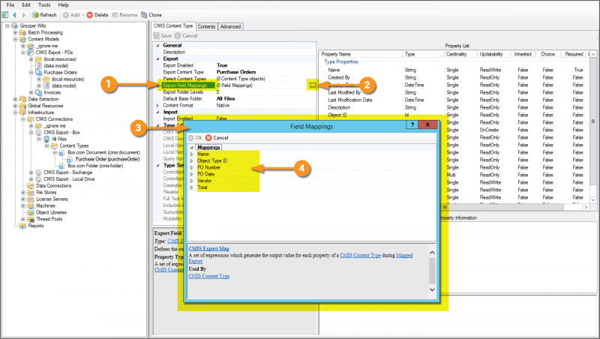600x339 pixels.
Task: Select the Grooper Wiki root node icon
Action: [x=15, y=25]
